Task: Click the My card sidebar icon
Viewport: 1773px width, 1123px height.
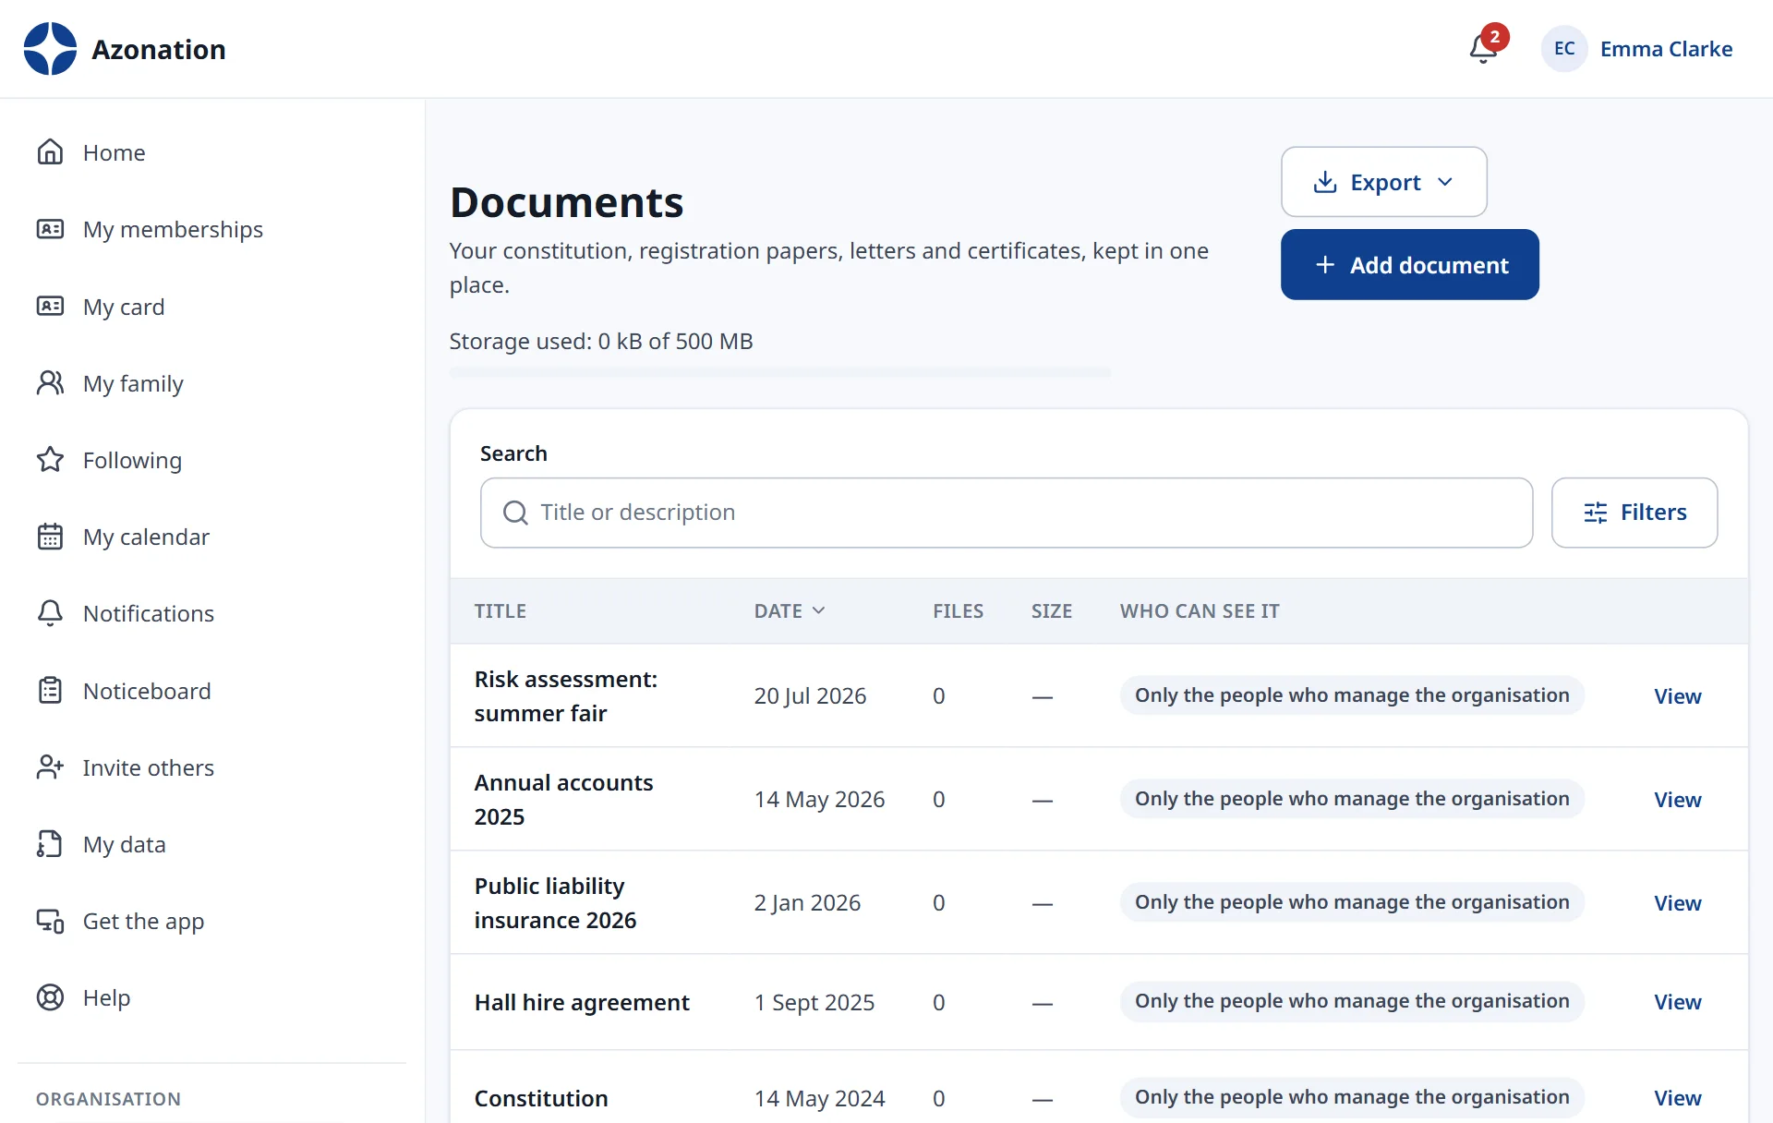Action: coord(50,306)
